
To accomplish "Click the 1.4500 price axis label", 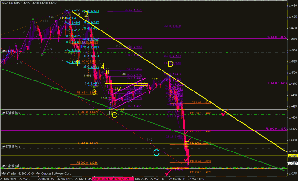I will [292, 73].
